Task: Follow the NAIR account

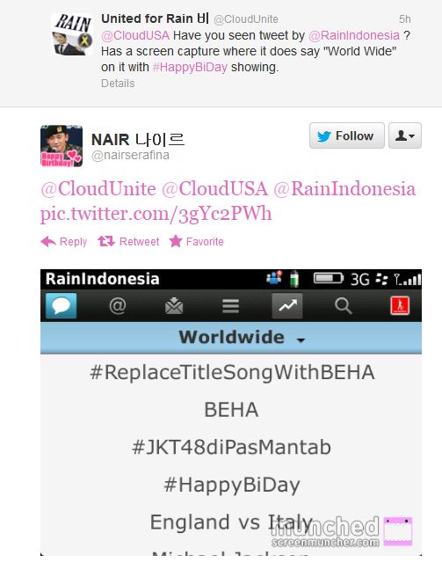Action: click(x=347, y=135)
